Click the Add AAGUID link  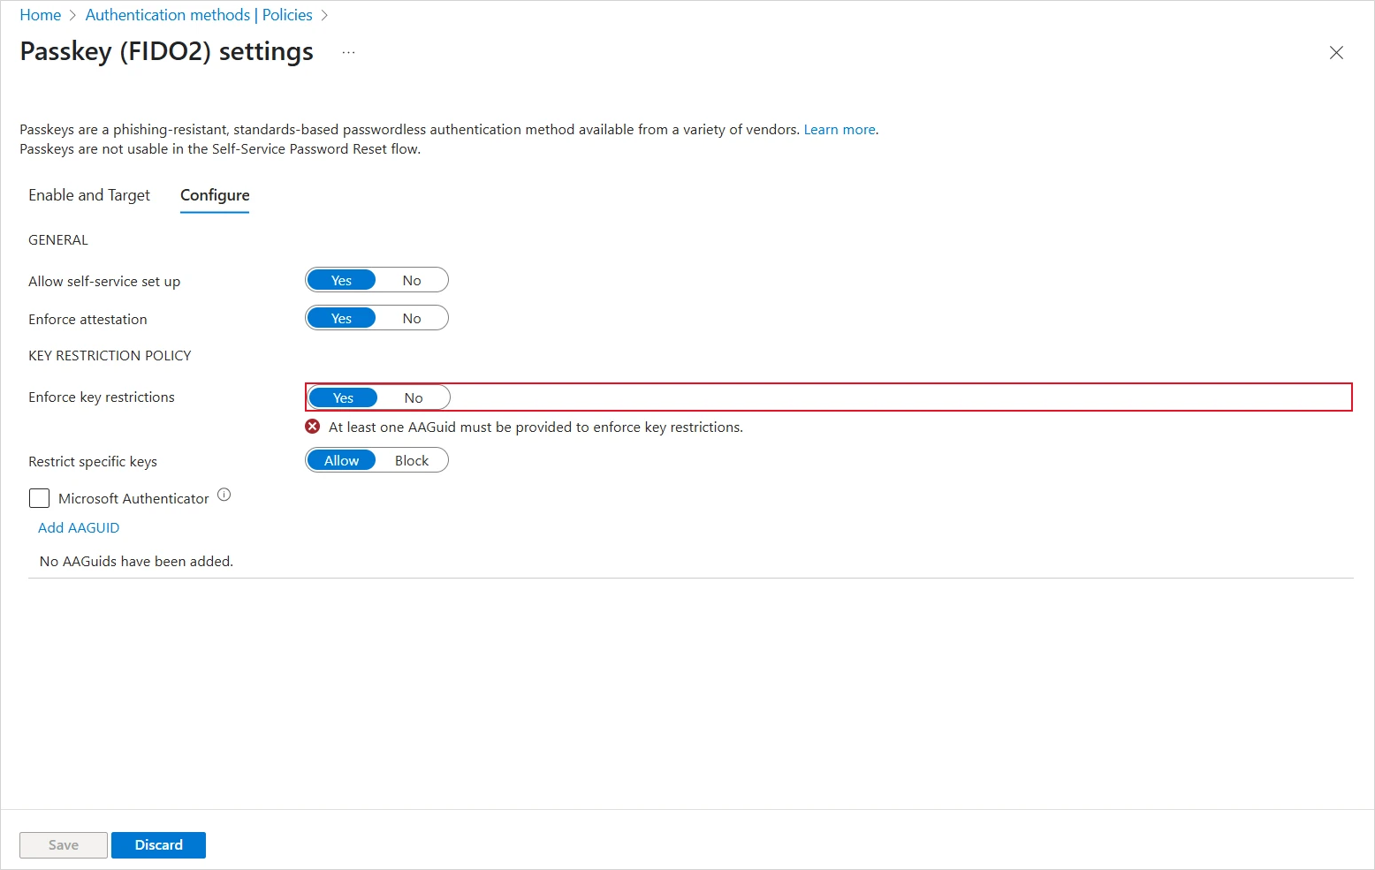[x=79, y=528]
